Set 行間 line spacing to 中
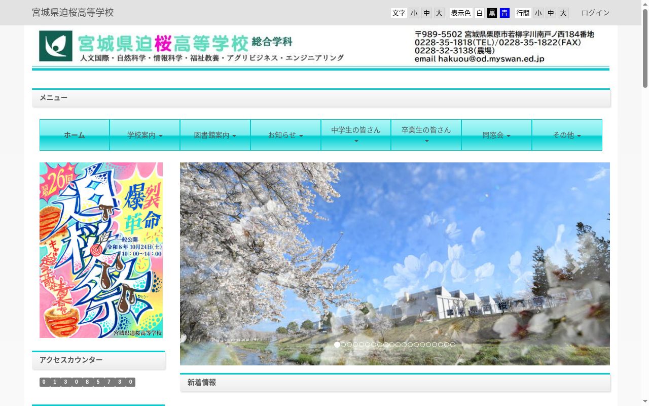 (x=551, y=13)
